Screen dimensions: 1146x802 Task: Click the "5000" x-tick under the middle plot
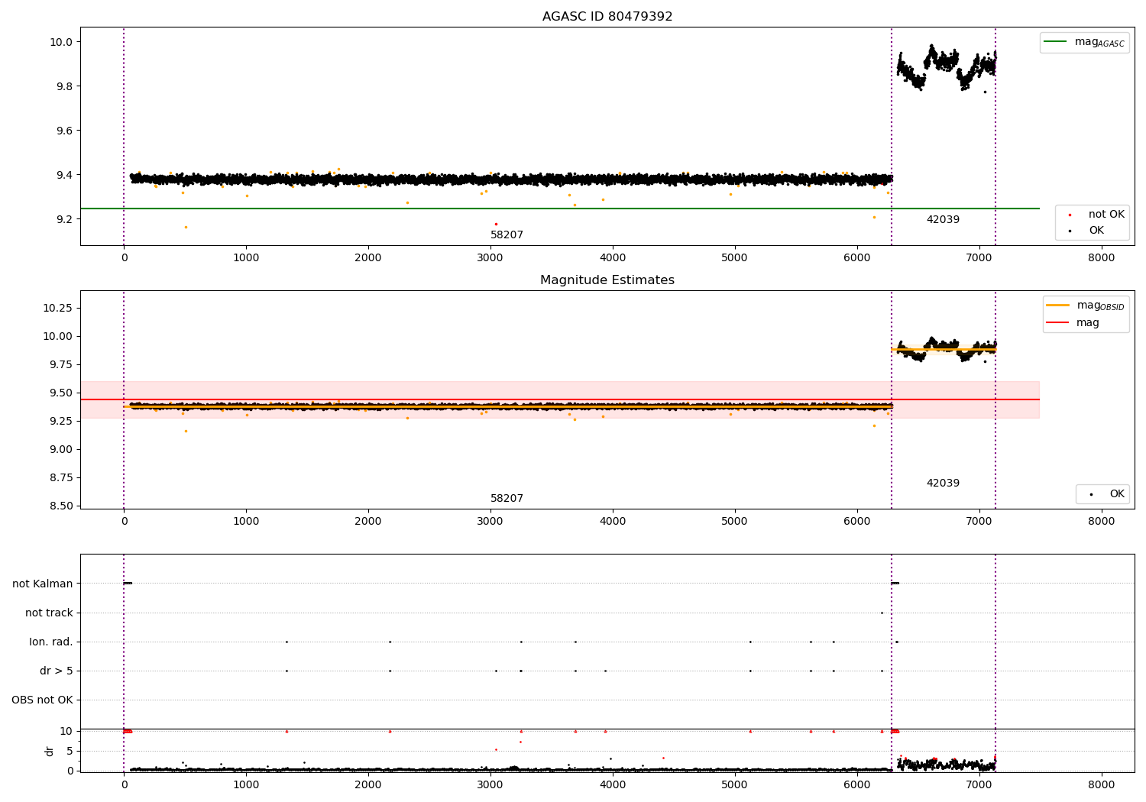735,522
